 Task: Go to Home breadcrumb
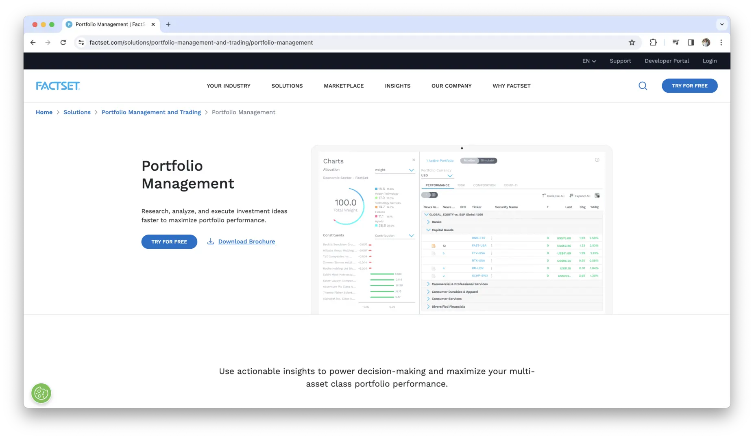pyautogui.click(x=44, y=112)
